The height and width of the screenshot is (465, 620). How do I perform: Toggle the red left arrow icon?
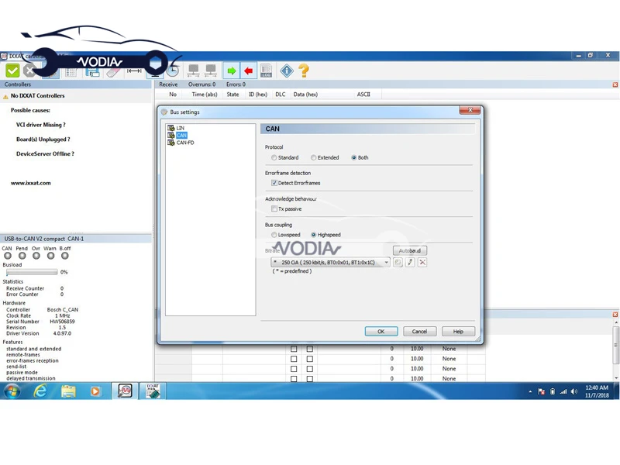pos(248,71)
